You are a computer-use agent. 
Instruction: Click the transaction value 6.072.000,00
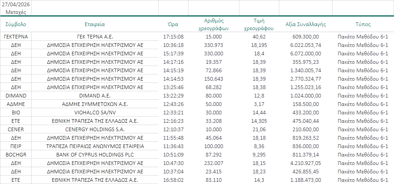(306, 54)
